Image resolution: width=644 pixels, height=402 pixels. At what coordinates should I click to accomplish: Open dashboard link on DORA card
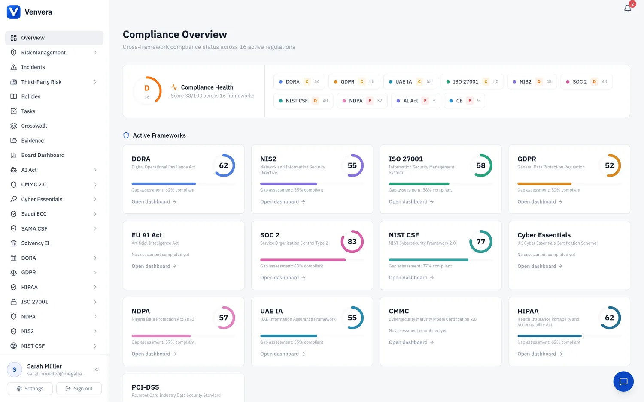[154, 202]
